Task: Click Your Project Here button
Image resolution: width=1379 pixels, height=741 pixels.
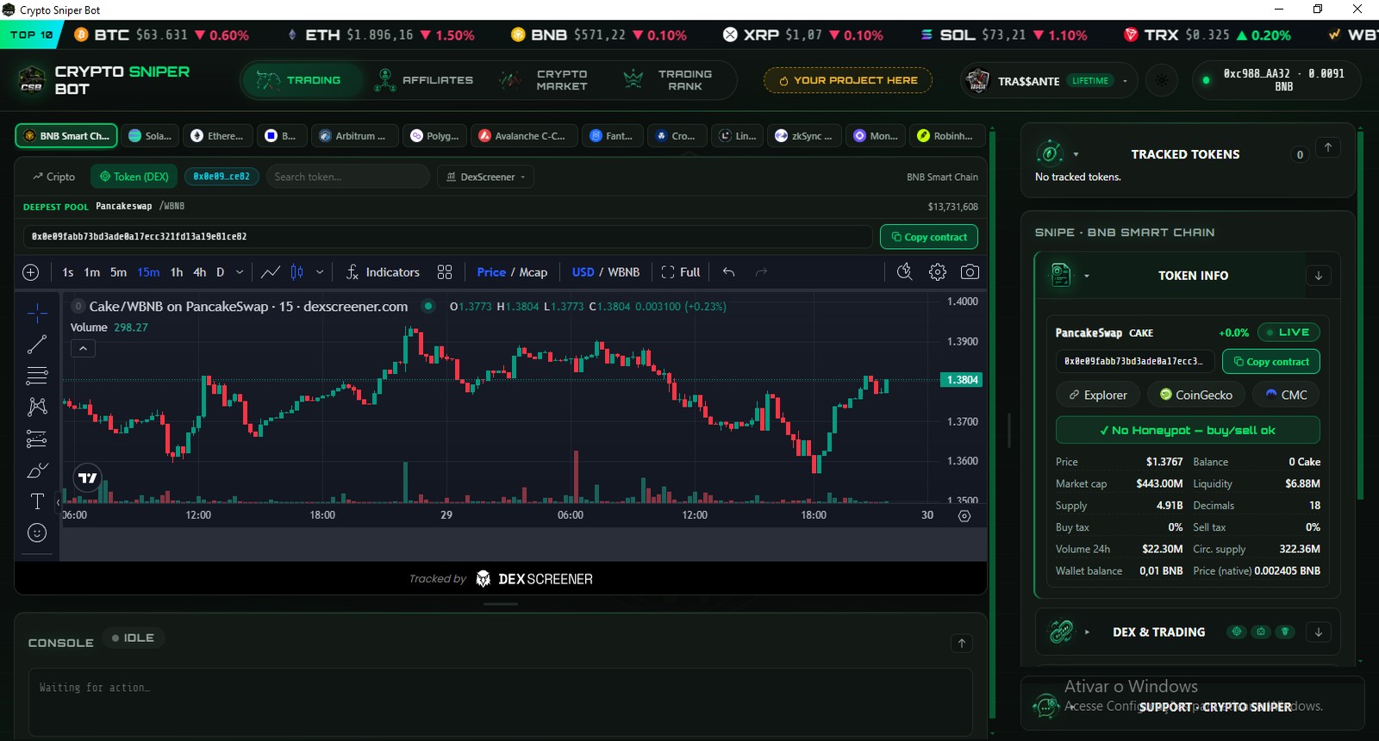Action: 848,80
